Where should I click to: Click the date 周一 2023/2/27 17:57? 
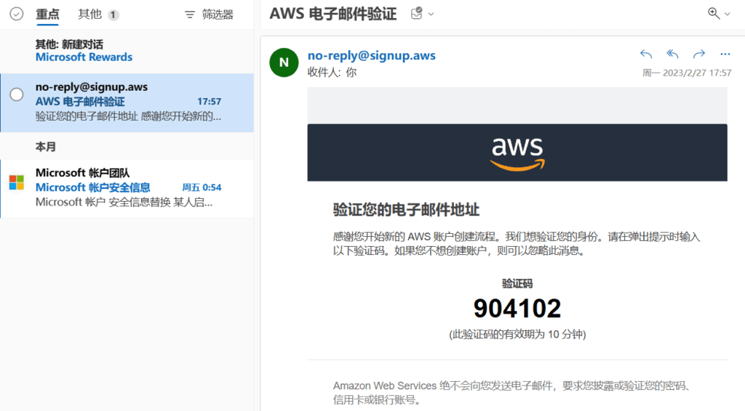click(687, 73)
